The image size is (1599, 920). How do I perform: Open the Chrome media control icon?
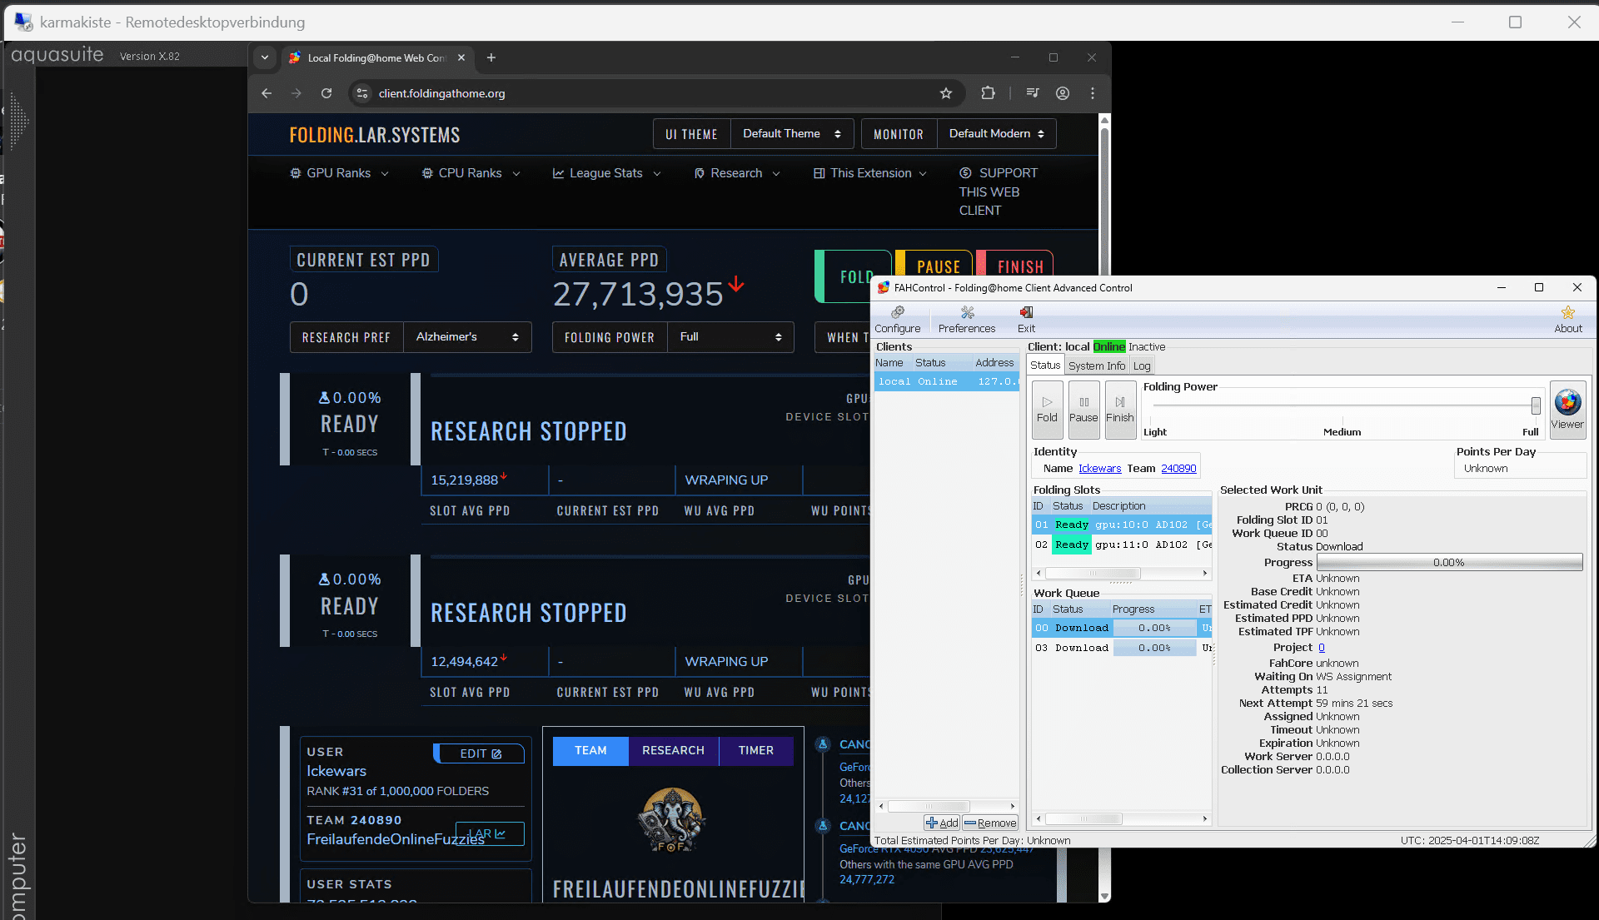1033,93
